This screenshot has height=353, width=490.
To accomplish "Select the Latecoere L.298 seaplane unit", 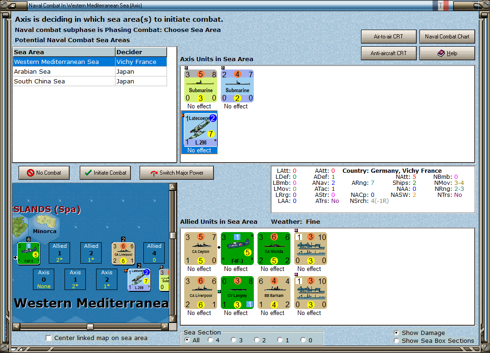I will click(x=200, y=130).
